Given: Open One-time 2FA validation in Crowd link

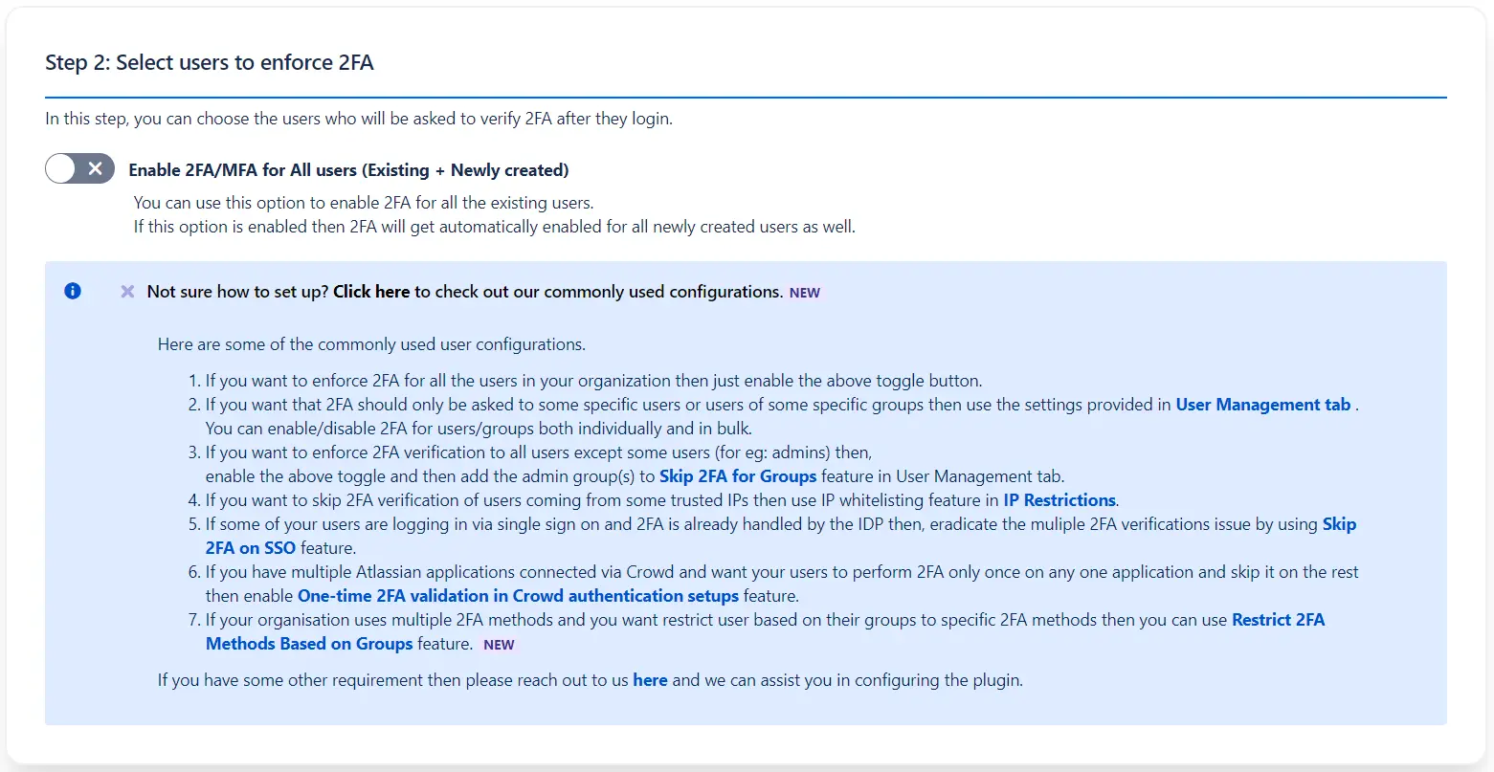Looking at the screenshot, I should pyautogui.click(x=518, y=596).
